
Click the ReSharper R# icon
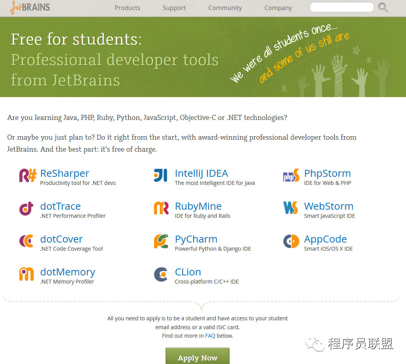(28, 175)
